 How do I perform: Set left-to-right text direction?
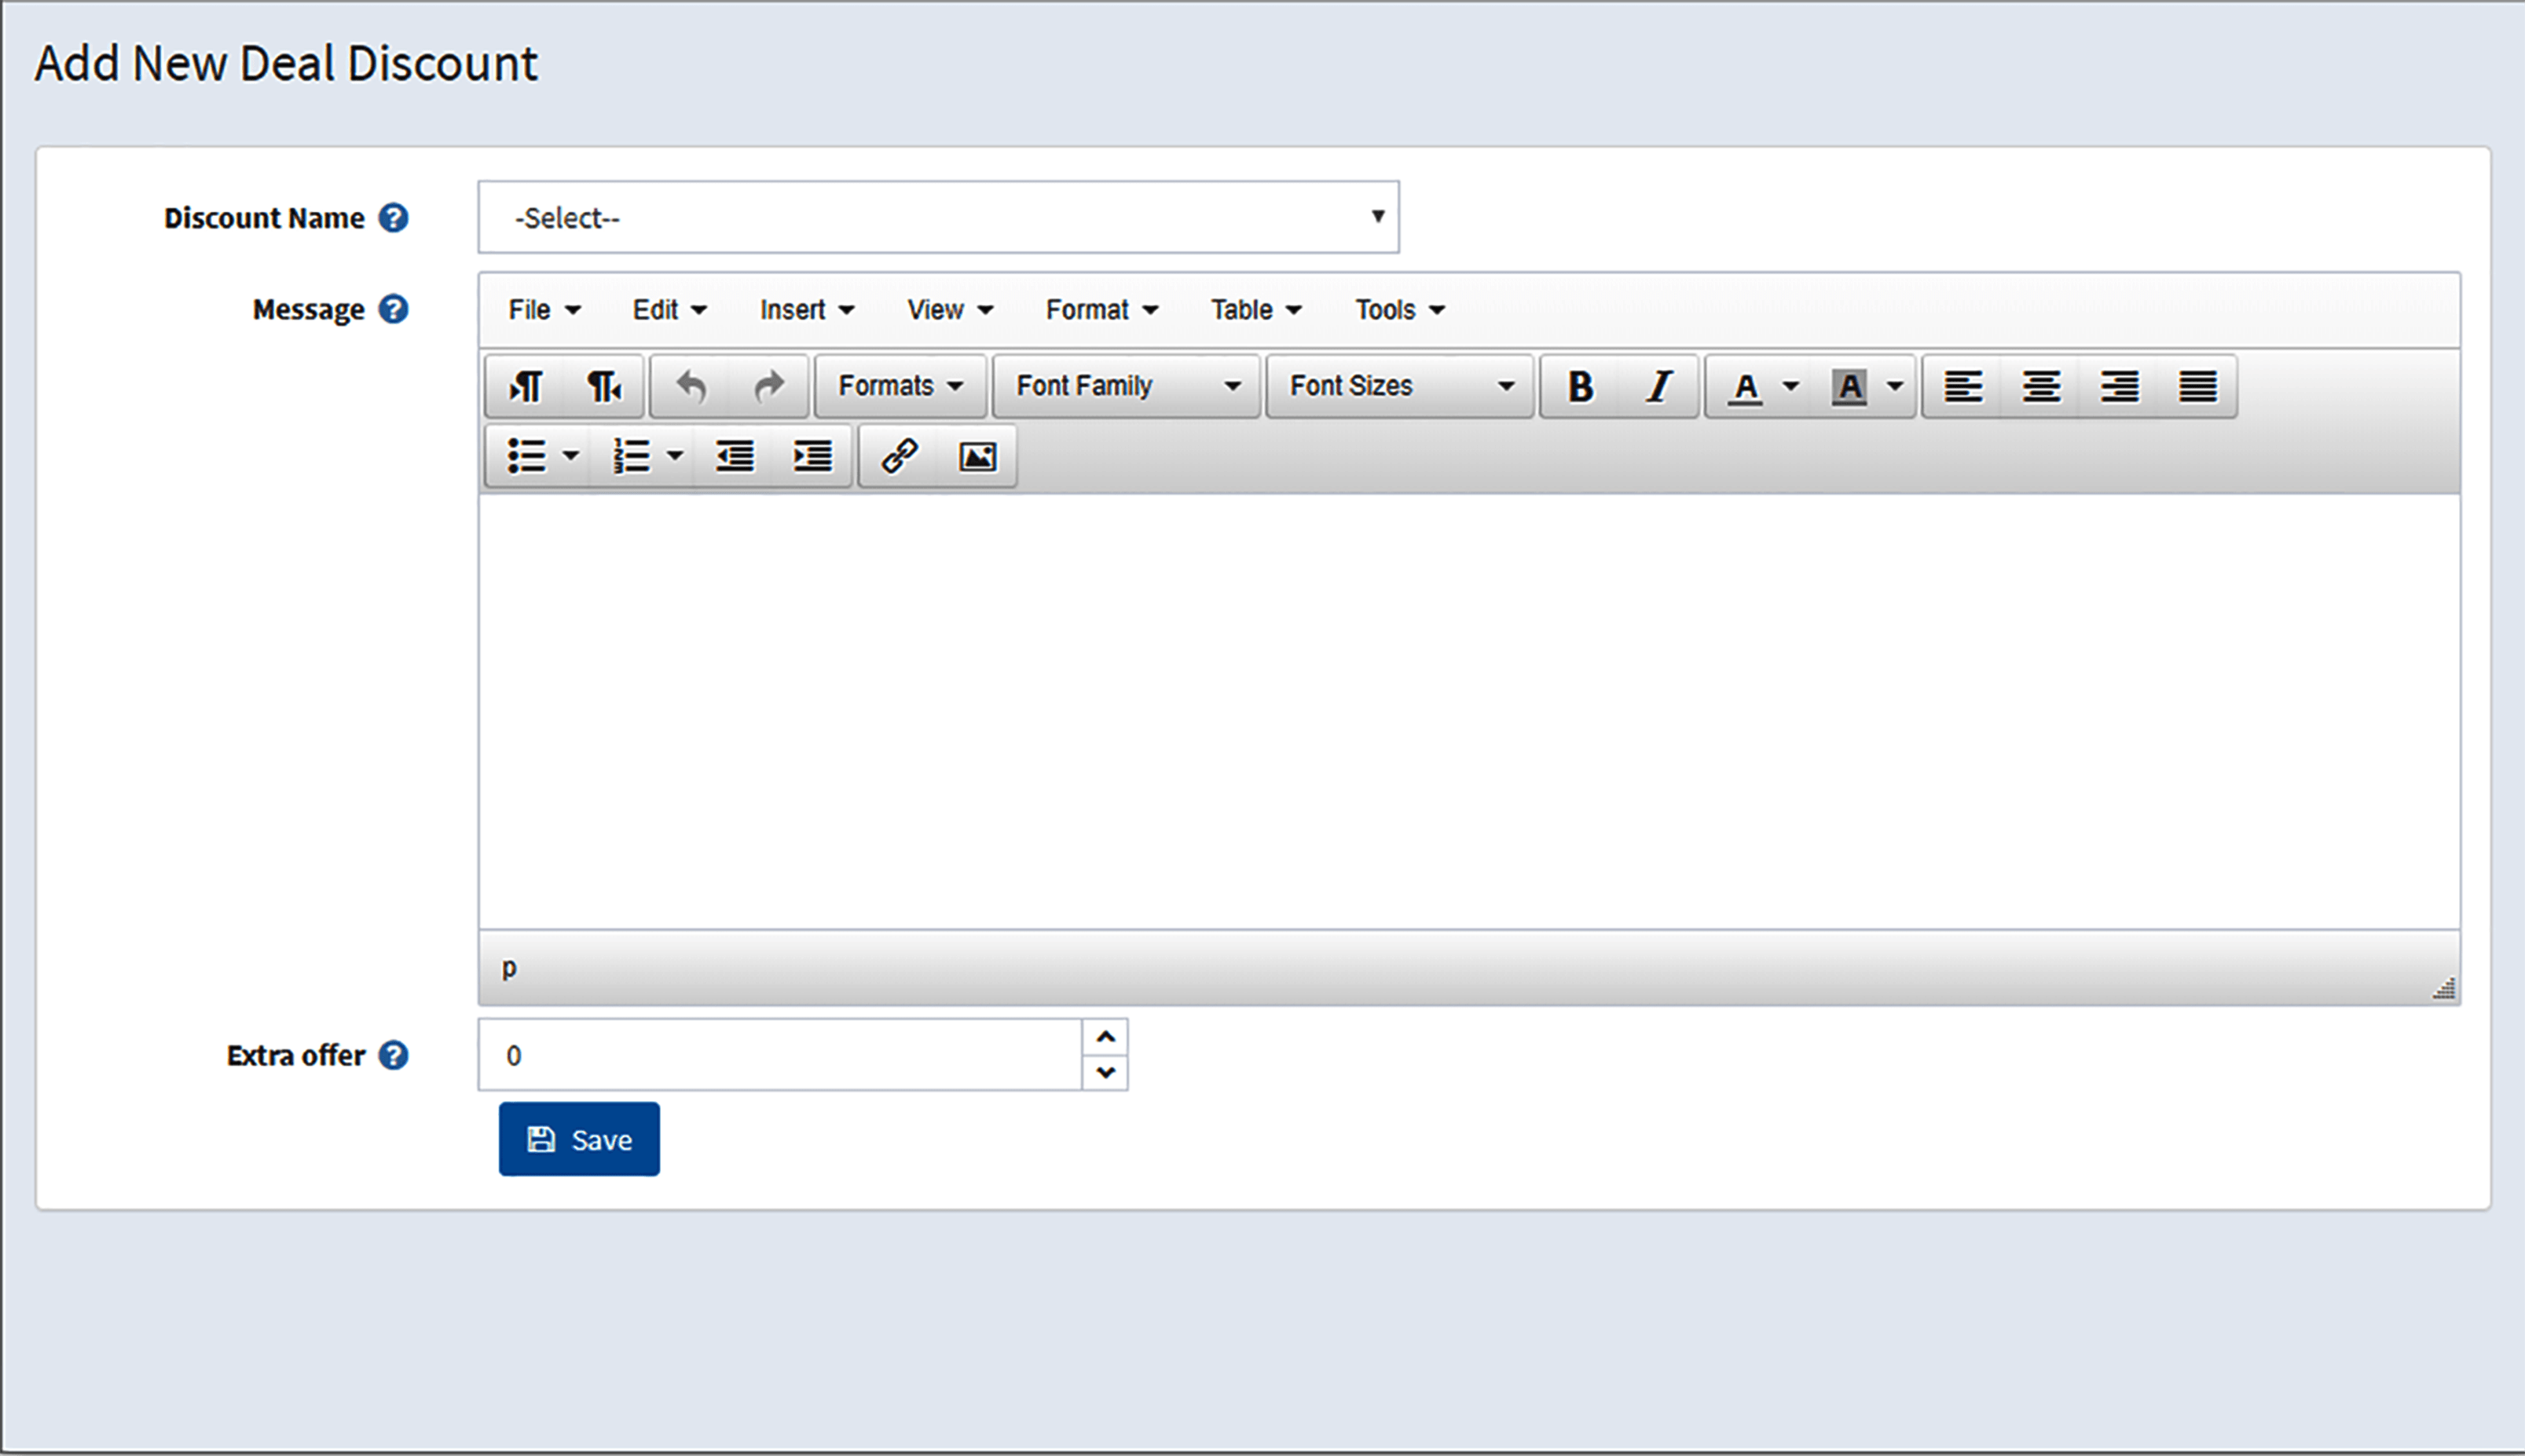(x=526, y=386)
